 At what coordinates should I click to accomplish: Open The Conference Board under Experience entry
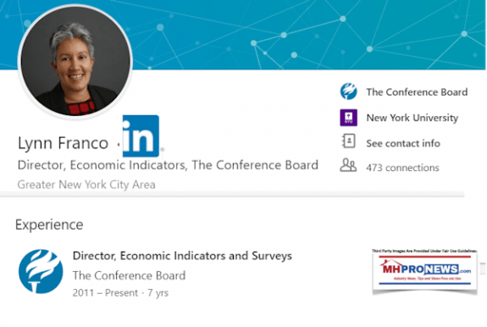click(x=129, y=275)
